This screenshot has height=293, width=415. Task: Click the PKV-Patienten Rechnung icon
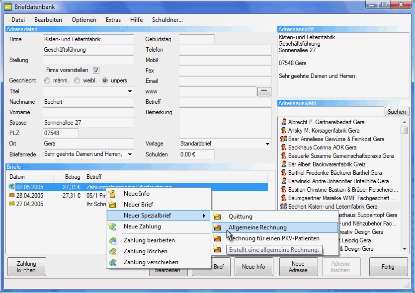(217, 238)
